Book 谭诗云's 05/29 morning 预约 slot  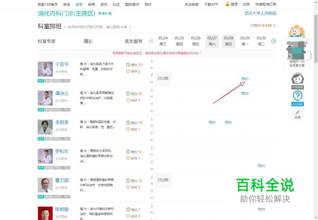pos(245,93)
